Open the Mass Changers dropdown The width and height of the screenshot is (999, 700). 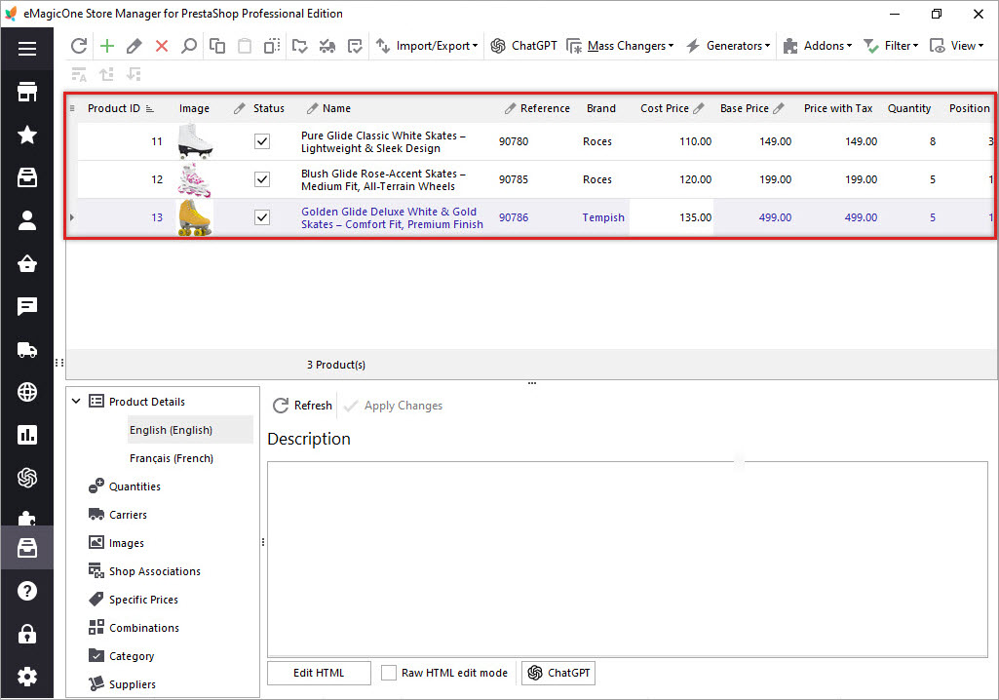620,46
